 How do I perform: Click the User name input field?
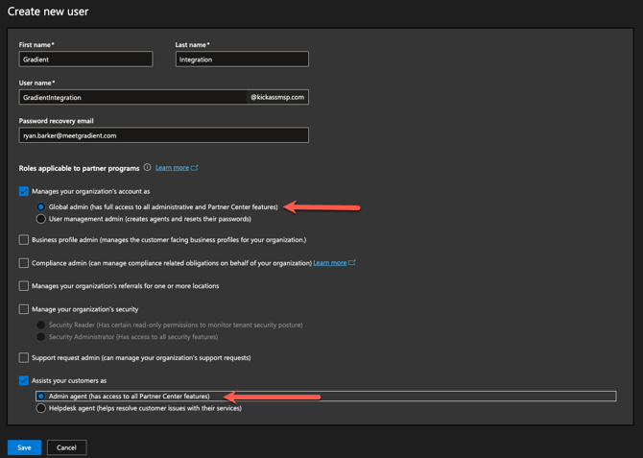click(x=132, y=97)
